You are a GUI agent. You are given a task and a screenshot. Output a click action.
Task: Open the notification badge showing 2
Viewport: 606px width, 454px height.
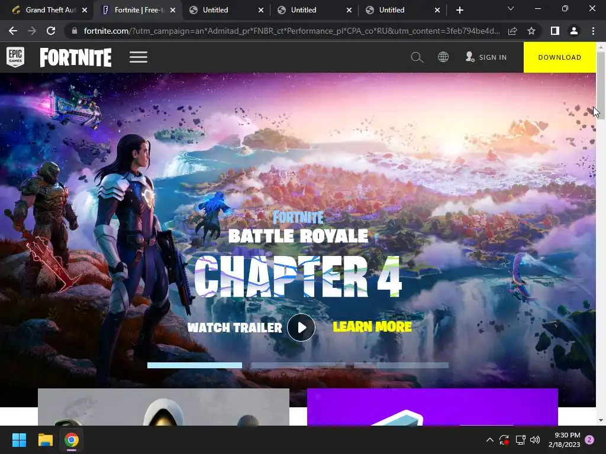[589, 440]
